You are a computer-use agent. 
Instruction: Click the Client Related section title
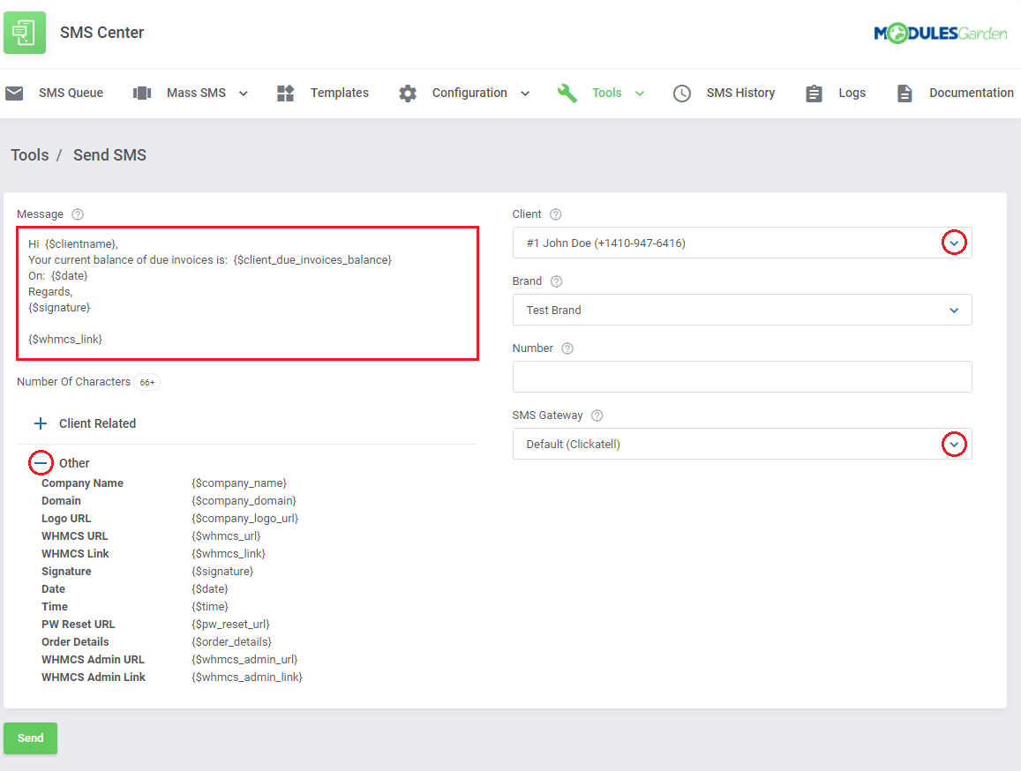pyautogui.click(x=98, y=424)
